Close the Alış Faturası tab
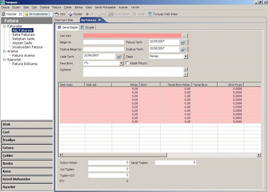The width and height of the screenshot is (268, 192). point(100,20)
